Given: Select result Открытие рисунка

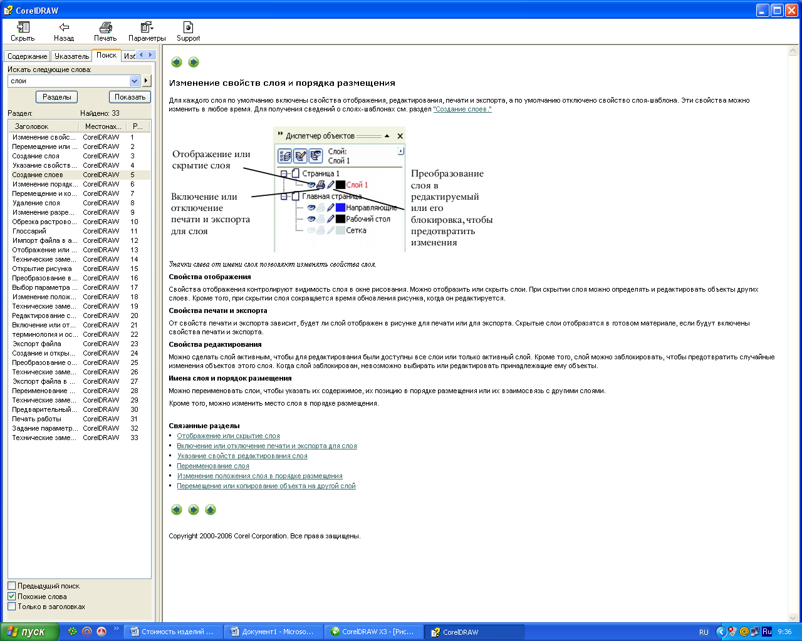Looking at the screenshot, I should click(x=79, y=269).
